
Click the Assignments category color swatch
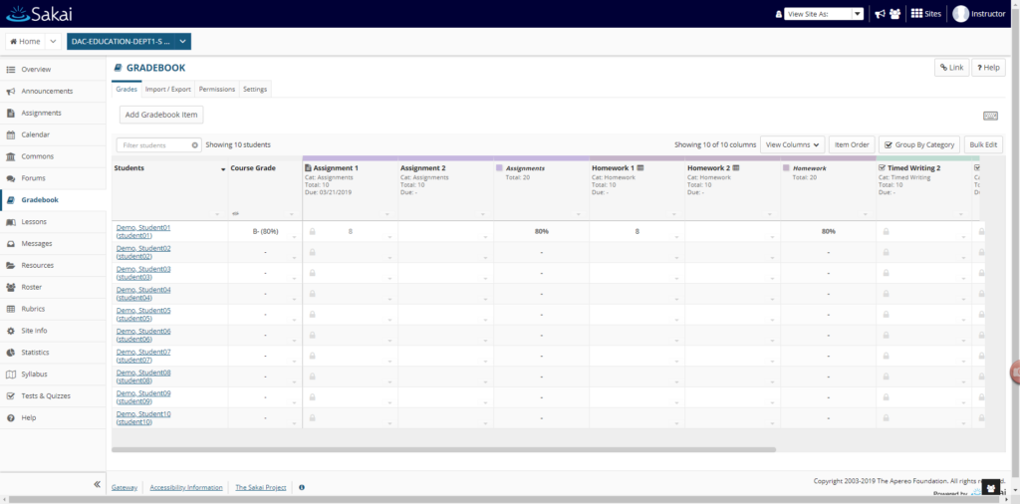point(500,167)
